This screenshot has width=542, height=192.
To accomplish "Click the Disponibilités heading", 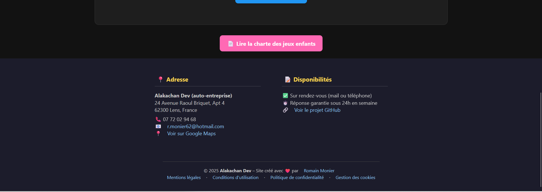I will pyautogui.click(x=312, y=80).
